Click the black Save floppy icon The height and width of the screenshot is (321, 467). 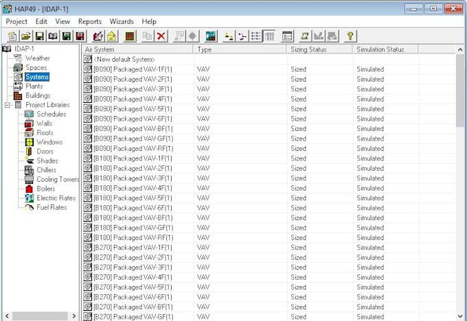(40, 36)
